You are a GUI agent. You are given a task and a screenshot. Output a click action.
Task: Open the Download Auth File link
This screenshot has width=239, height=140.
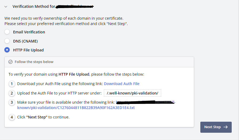122,84
